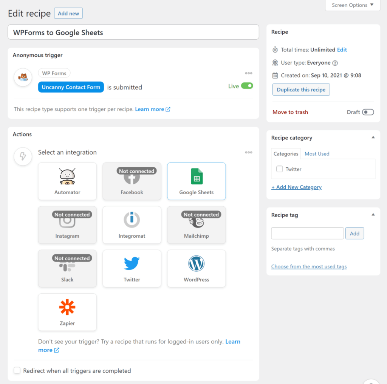Open Learn more link about trigger limit
The width and height of the screenshot is (387, 384).
pyautogui.click(x=153, y=109)
